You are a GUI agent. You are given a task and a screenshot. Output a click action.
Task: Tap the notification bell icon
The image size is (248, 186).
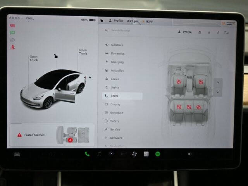(209, 33)
